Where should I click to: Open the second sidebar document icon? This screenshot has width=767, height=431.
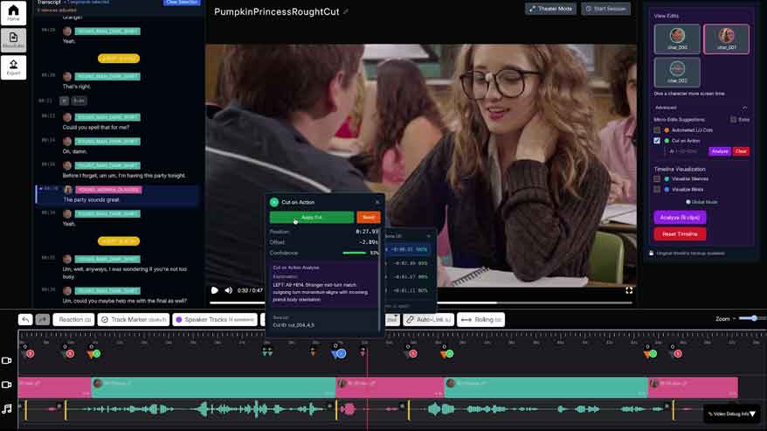[x=13, y=40]
